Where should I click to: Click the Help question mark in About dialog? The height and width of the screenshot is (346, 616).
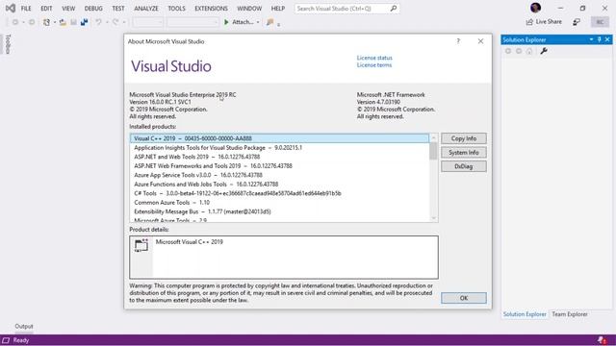point(458,41)
